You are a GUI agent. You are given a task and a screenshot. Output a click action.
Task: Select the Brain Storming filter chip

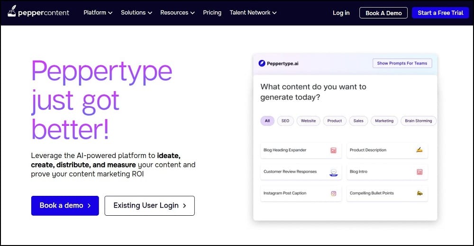pyautogui.click(x=419, y=121)
